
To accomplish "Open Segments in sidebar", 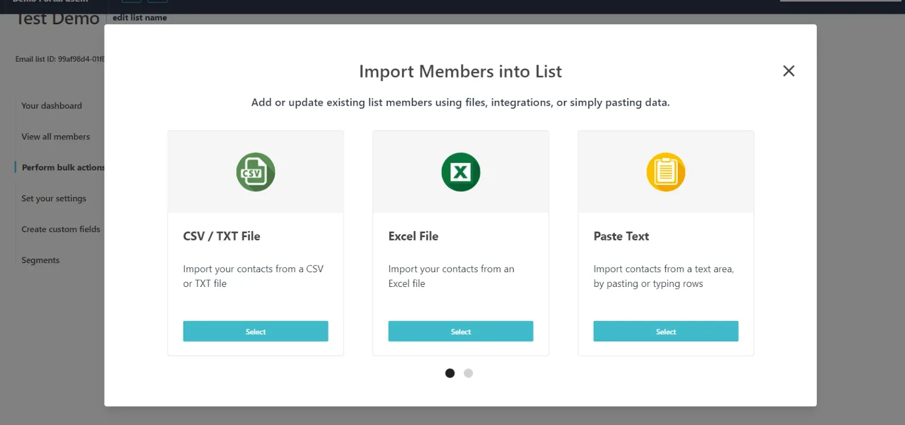I will click(40, 260).
